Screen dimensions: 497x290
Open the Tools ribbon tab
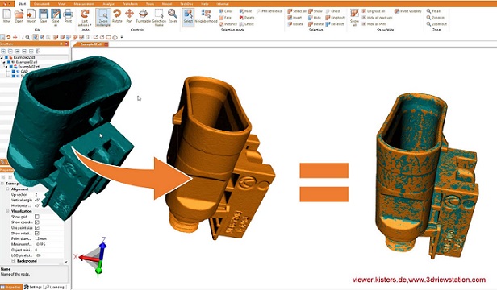coord(150,4)
